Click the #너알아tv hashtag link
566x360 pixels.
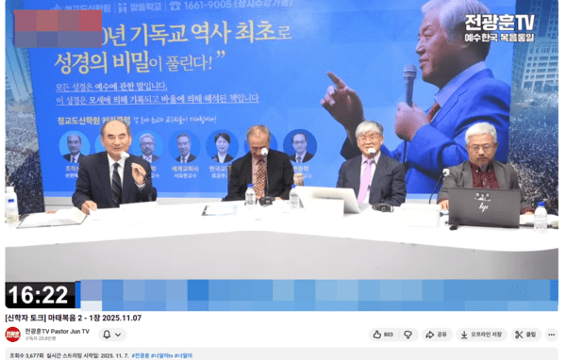[161, 355]
